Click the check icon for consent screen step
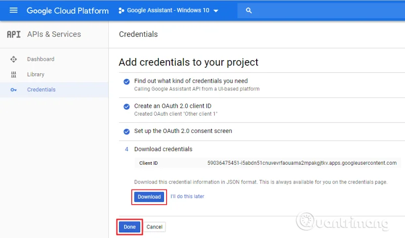The height and width of the screenshot is (238, 405). [x=127, y=132]
